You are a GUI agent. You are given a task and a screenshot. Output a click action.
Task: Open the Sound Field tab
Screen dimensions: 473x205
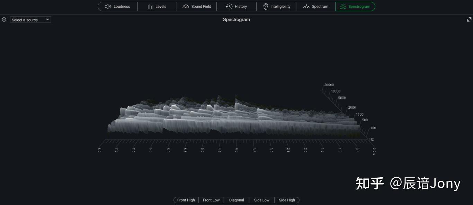coord(197,7)
